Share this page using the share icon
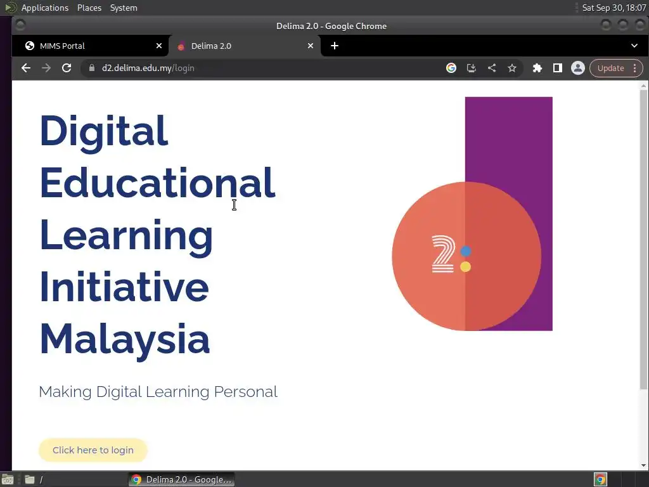649x487 pixels. coord(492,68)
